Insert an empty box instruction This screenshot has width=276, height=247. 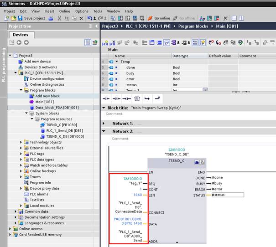point(136,98)
